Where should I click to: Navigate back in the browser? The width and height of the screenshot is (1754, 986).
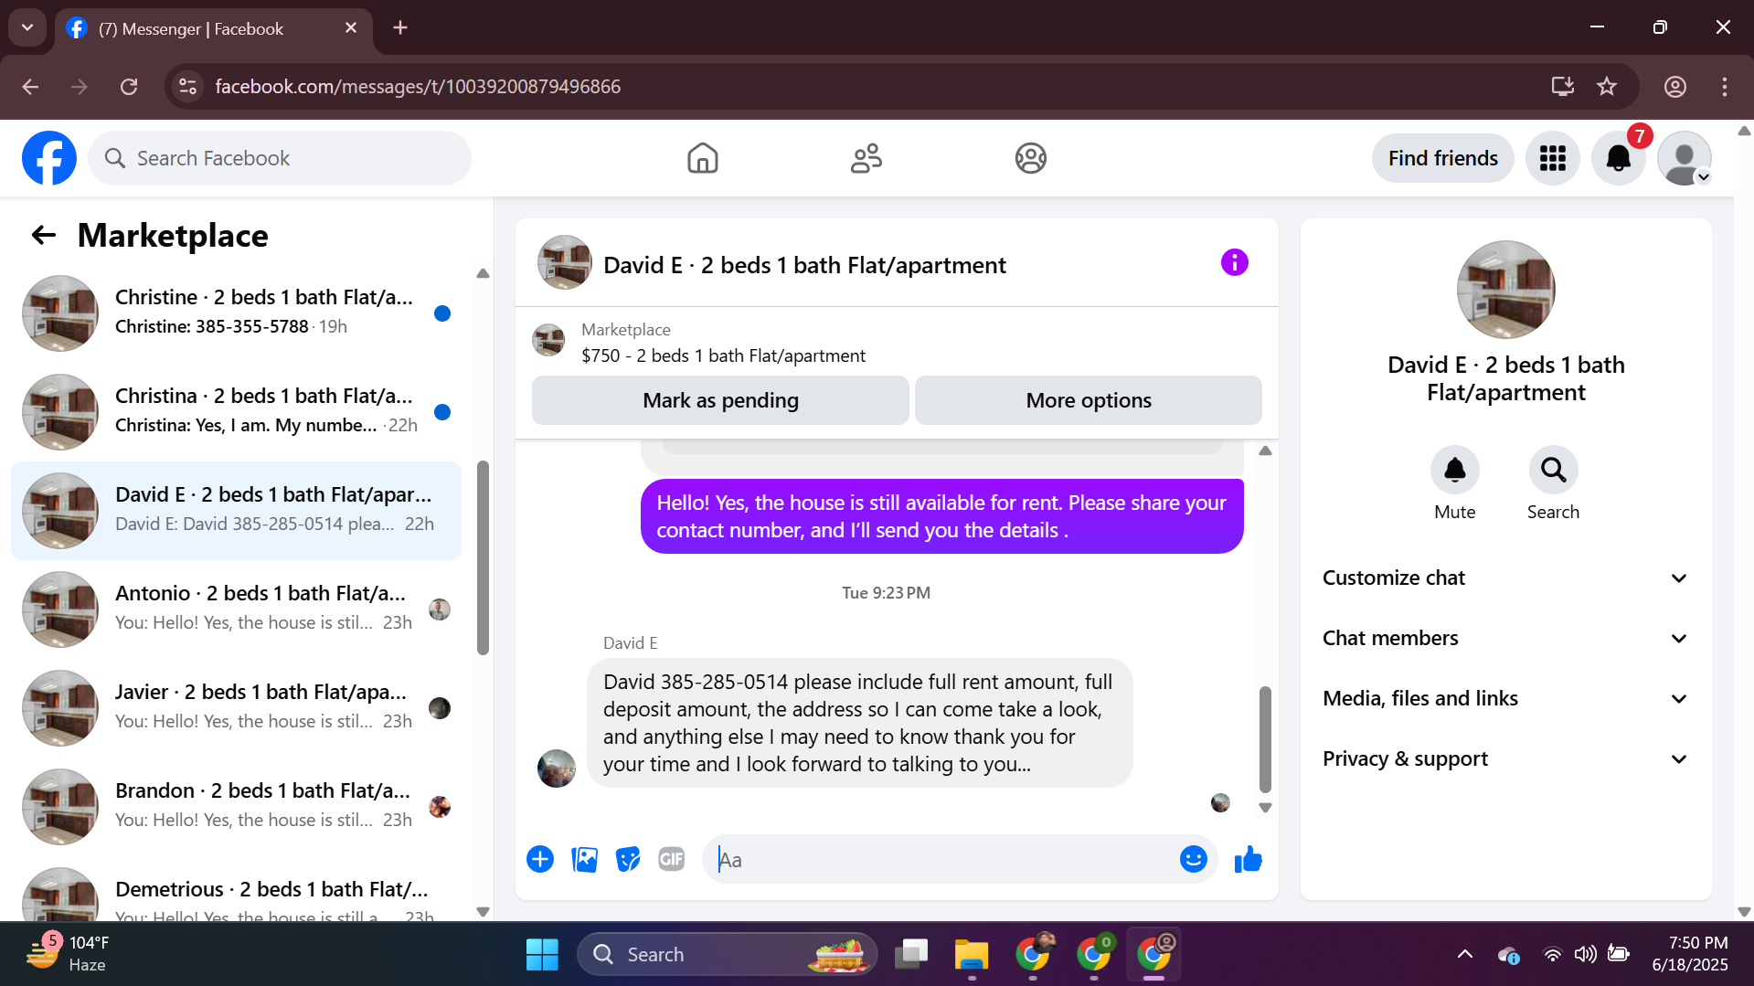30,86
